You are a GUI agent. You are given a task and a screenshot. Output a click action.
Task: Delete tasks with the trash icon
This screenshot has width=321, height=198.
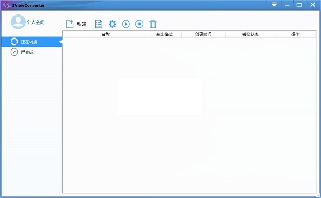coord(152,24)
